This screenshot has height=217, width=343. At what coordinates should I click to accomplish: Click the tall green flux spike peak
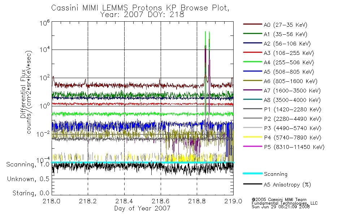tap(205, 32)
